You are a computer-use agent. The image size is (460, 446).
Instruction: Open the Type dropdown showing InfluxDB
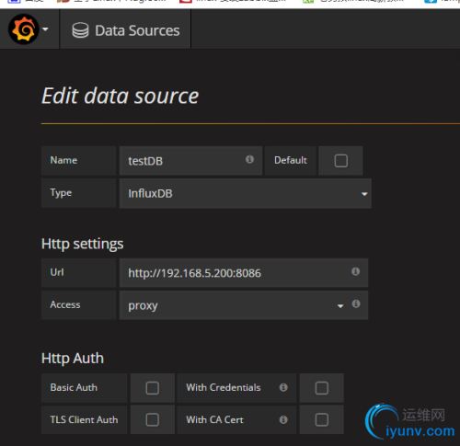[x=246, y=193]
